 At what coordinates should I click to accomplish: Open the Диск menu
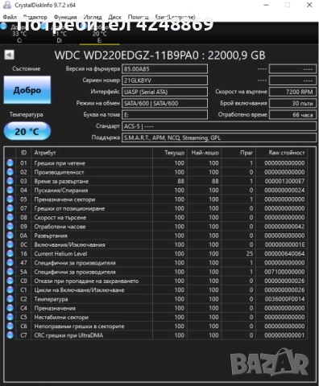(114, 17)
